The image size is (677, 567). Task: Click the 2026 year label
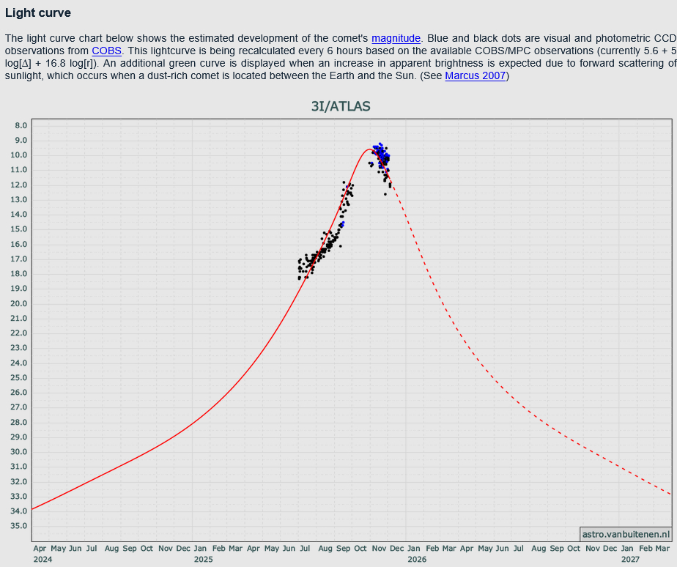(x=417, y=560)
